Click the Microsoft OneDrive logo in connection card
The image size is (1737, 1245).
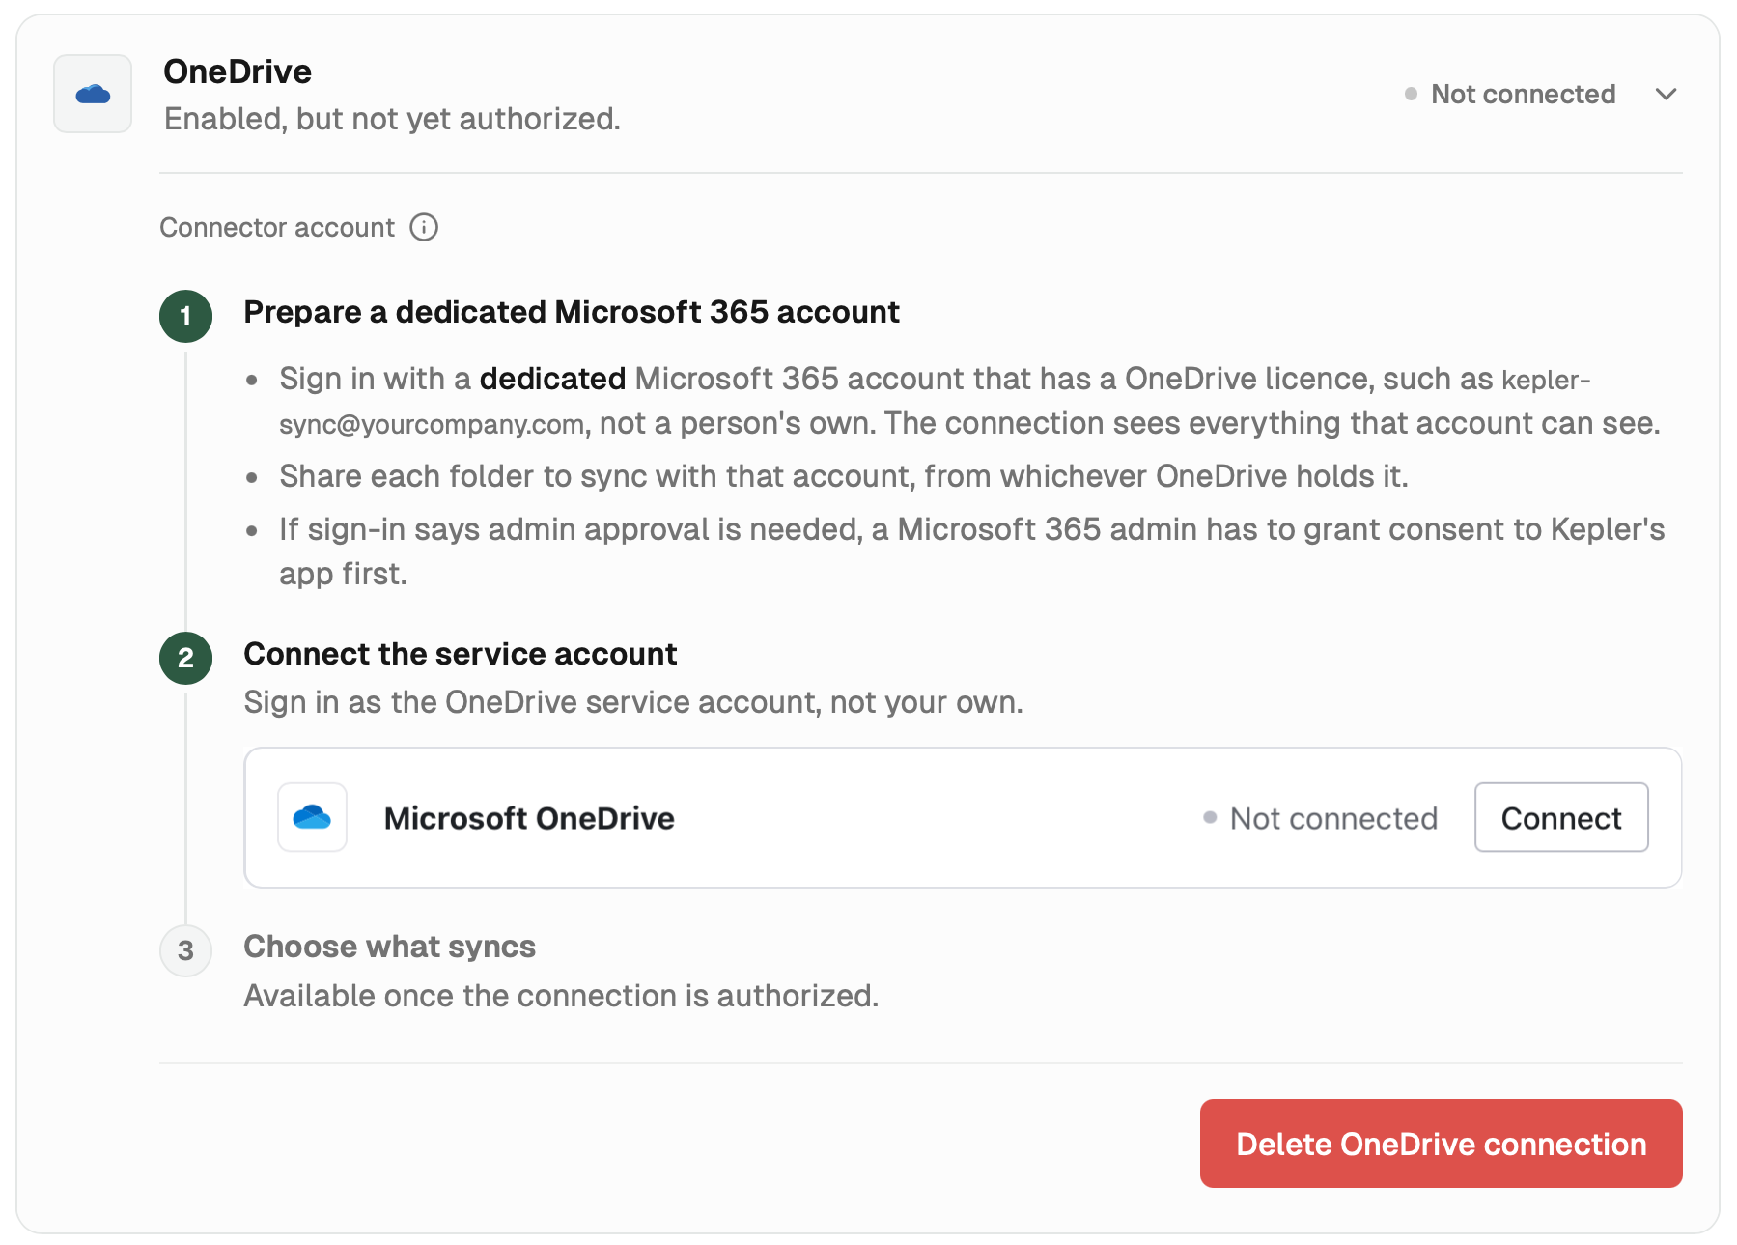tap(312, 817)
